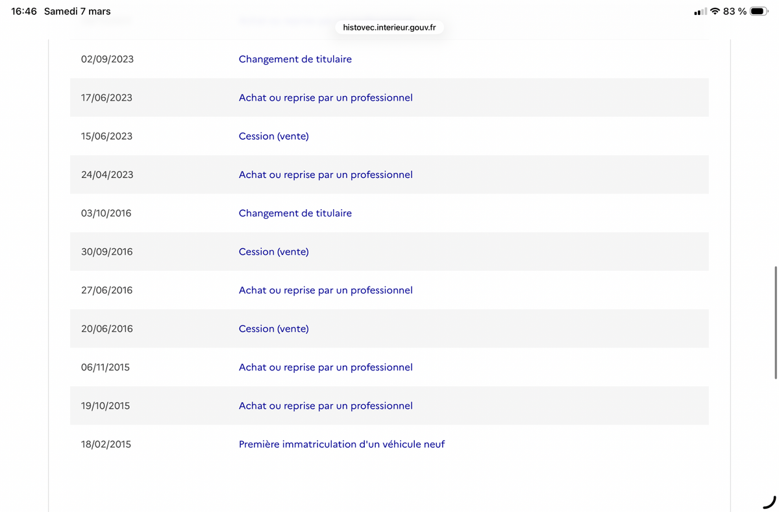Open Achat ou reprise entry of 27/06/2016

pos(326,290)
